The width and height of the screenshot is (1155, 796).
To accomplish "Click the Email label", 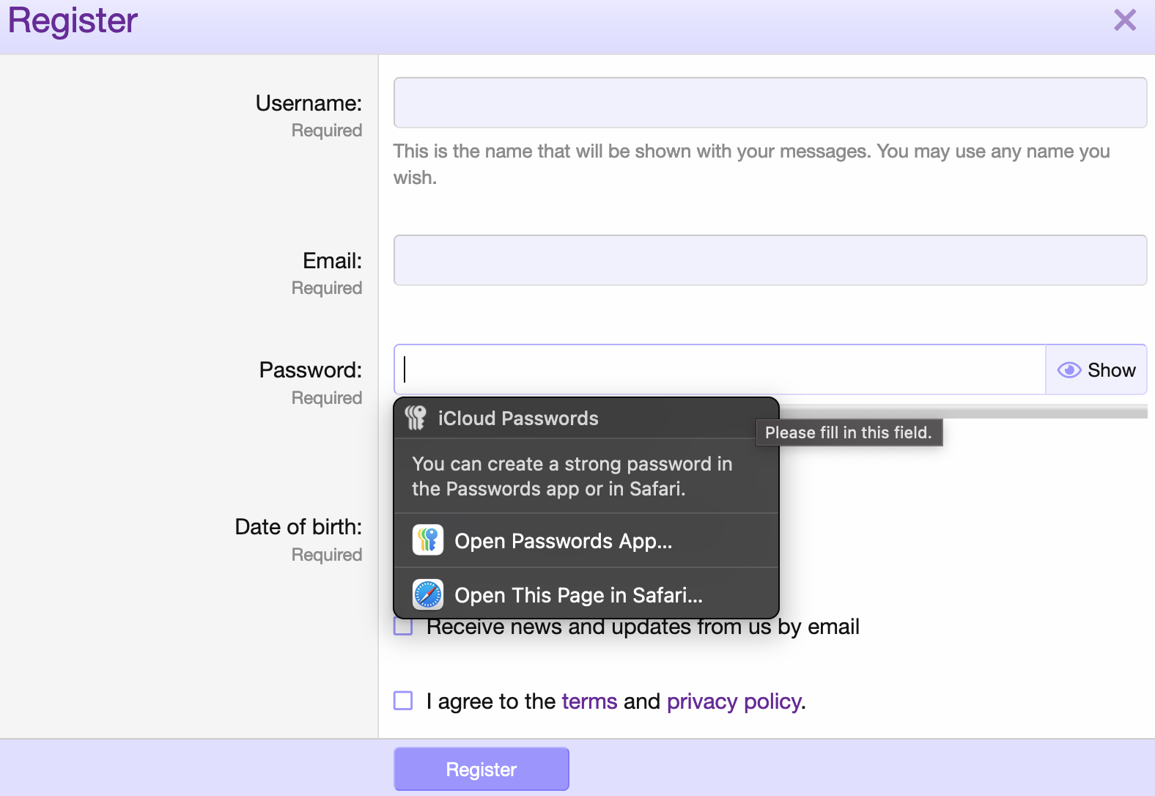I will 332,261.
